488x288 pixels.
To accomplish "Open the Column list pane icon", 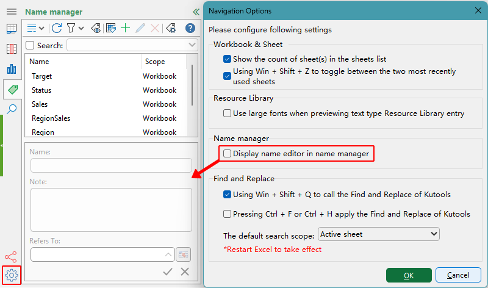I will tap(12, 49).
